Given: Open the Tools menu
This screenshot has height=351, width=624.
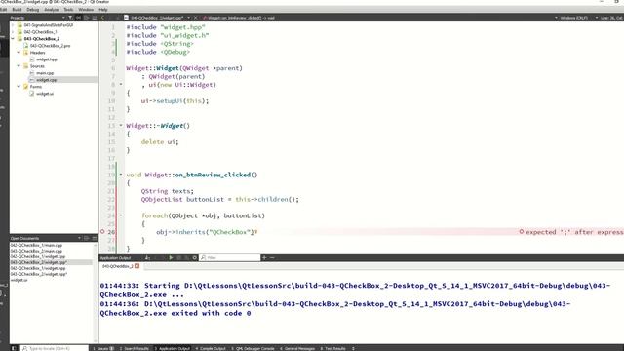Looking at the screenshot, I should coord(68,9).
